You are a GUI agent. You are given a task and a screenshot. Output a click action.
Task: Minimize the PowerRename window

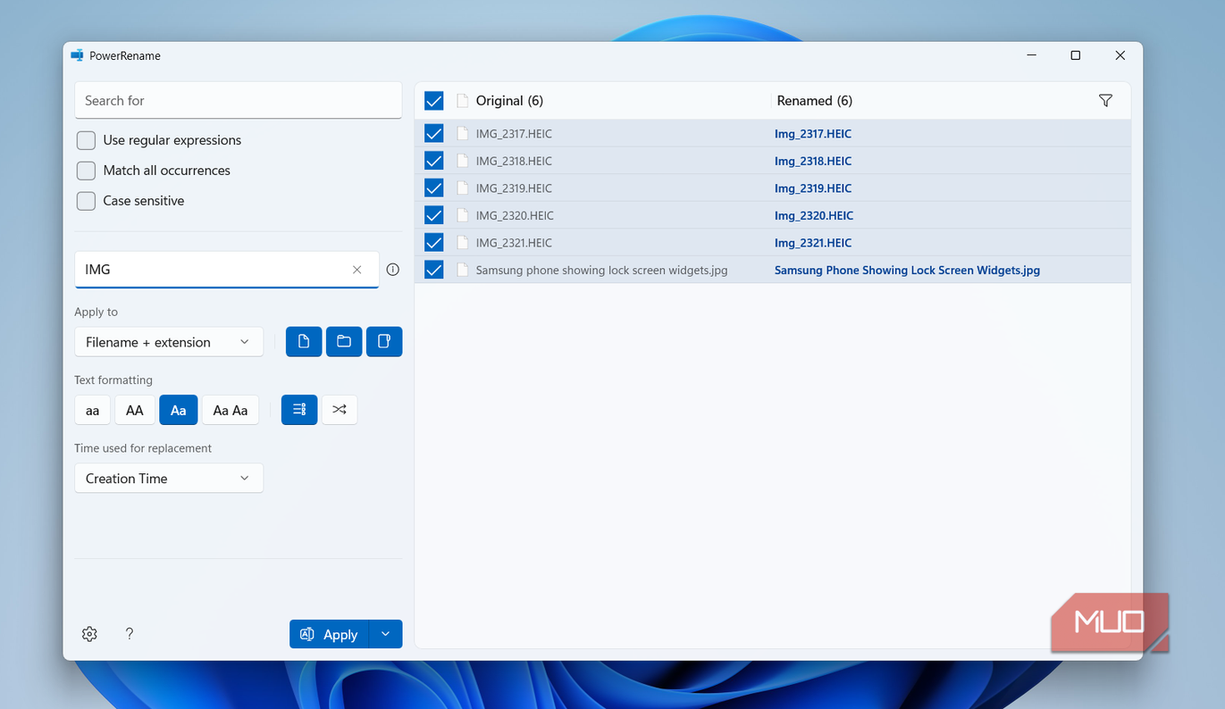click(x=1032, y=55)
